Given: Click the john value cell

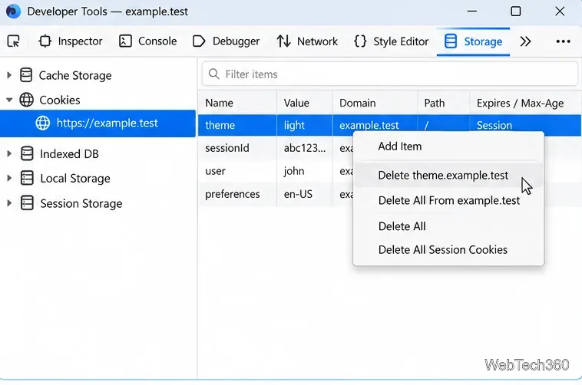Looking at the screenshot, I should coord(304,171).
